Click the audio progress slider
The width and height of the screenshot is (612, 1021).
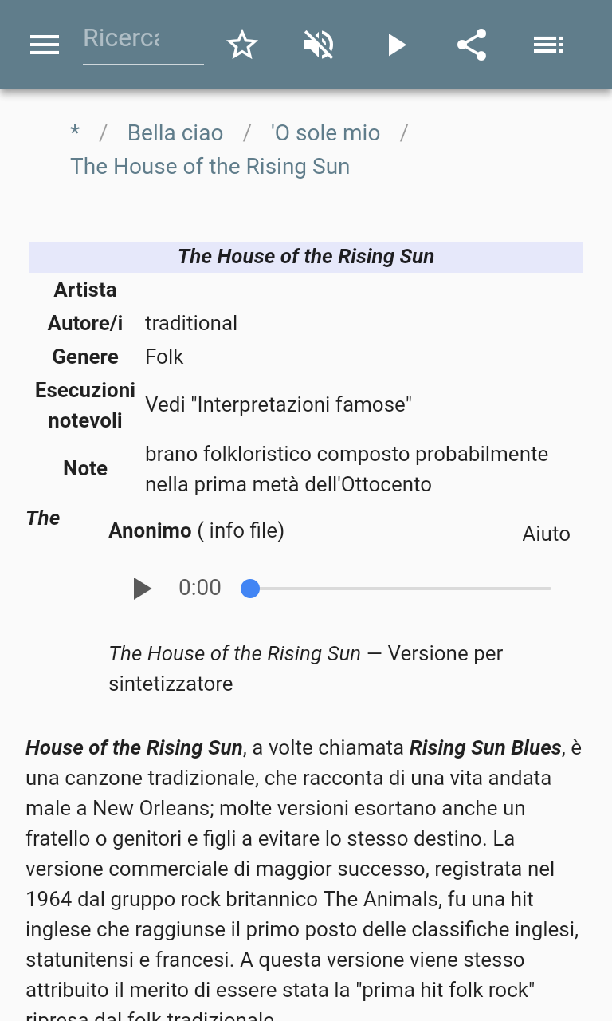click(x=398, y=589)
